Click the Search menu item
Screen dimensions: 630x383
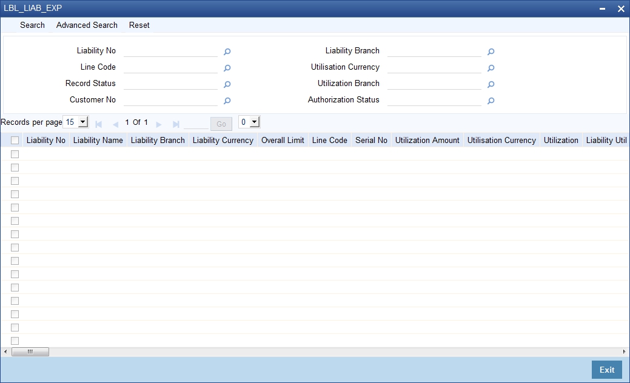point(33,25)
